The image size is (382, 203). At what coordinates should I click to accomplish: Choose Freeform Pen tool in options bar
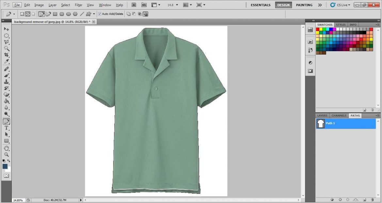[48, 14]
